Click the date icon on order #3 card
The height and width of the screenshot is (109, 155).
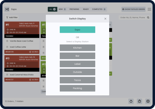8,66
